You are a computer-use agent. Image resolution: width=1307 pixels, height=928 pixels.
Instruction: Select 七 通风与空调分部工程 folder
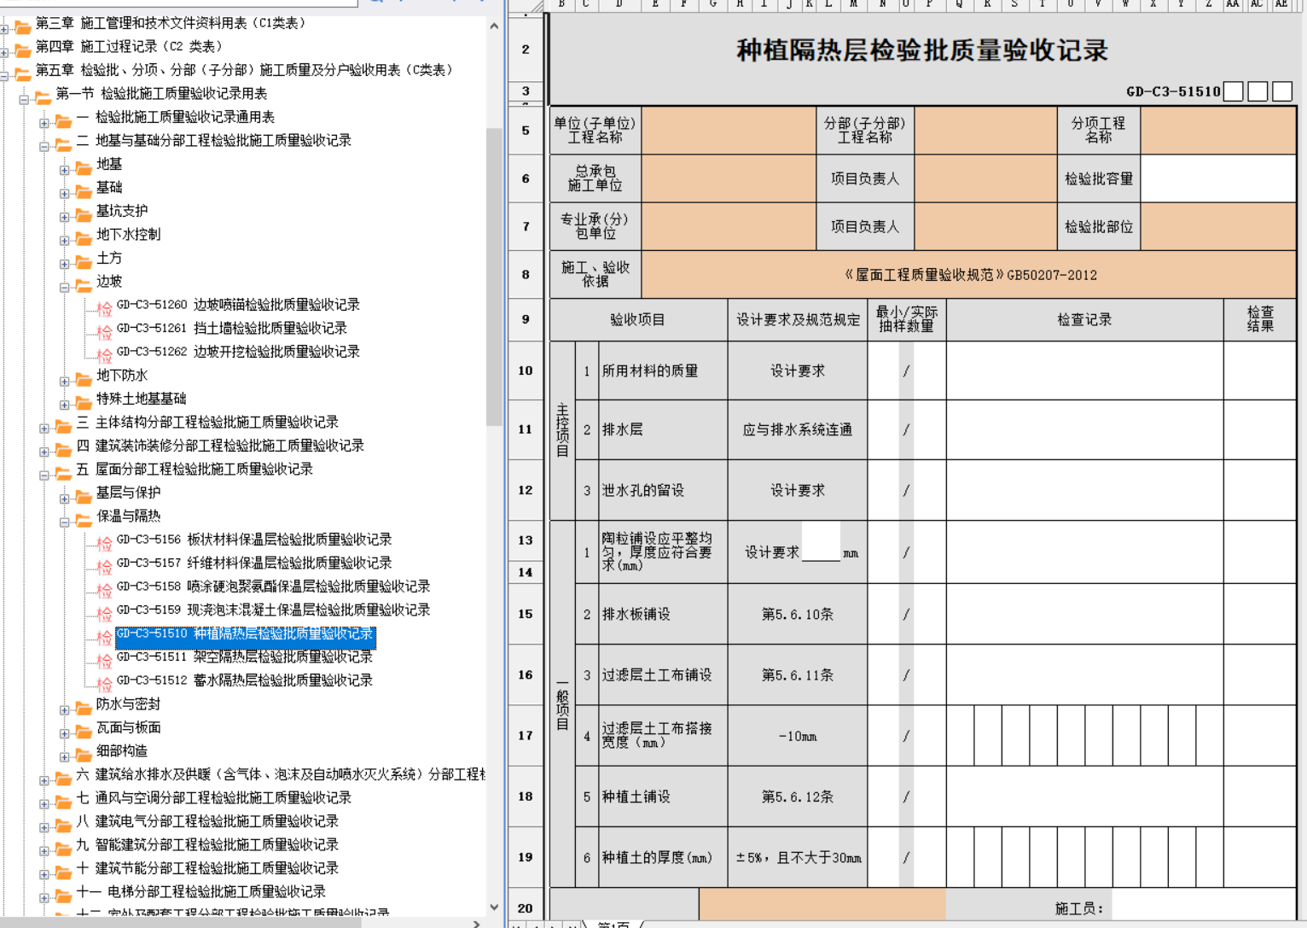coord(213,797)
